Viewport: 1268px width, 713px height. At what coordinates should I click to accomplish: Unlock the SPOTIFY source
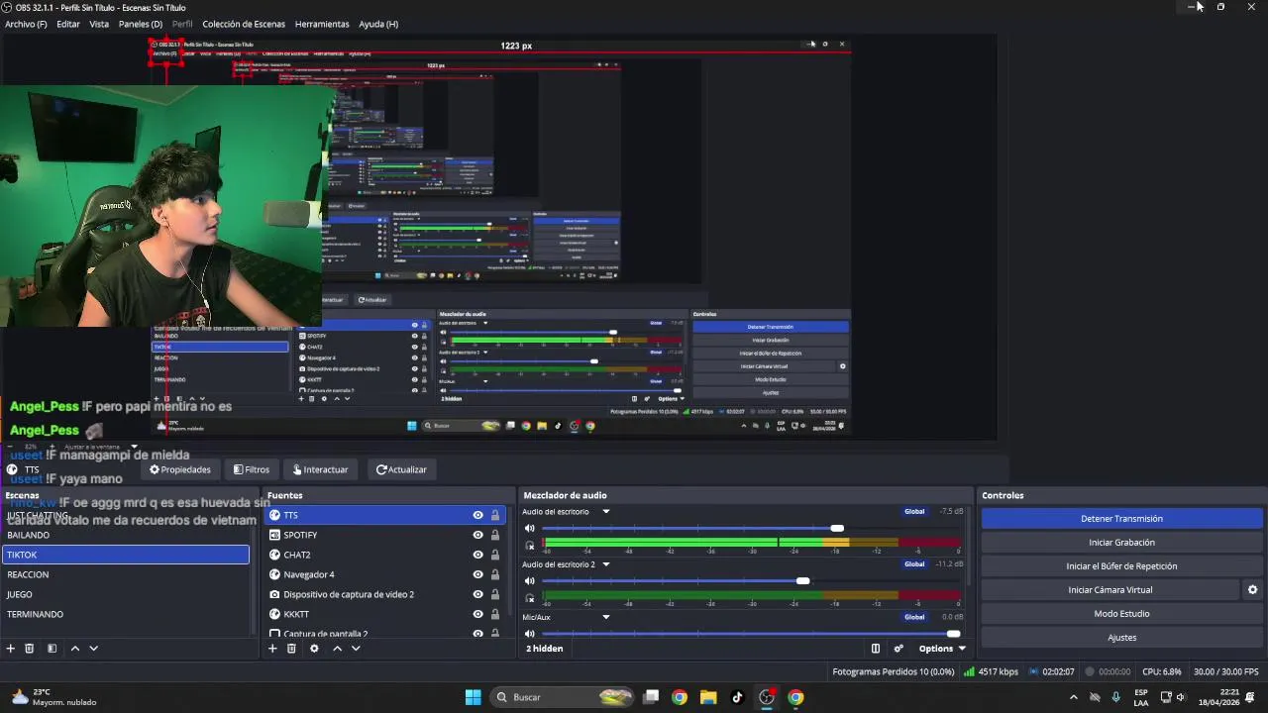pos(495,535)
